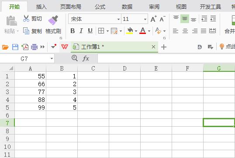Increase indent icon
This screenshot has width=235, height=158.
213,19
